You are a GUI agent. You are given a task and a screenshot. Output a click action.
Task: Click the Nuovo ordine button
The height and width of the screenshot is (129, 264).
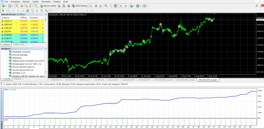48,6
